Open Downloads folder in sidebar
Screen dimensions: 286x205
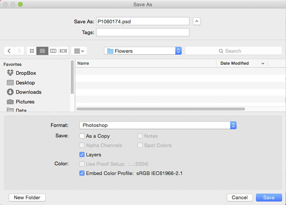28,92
